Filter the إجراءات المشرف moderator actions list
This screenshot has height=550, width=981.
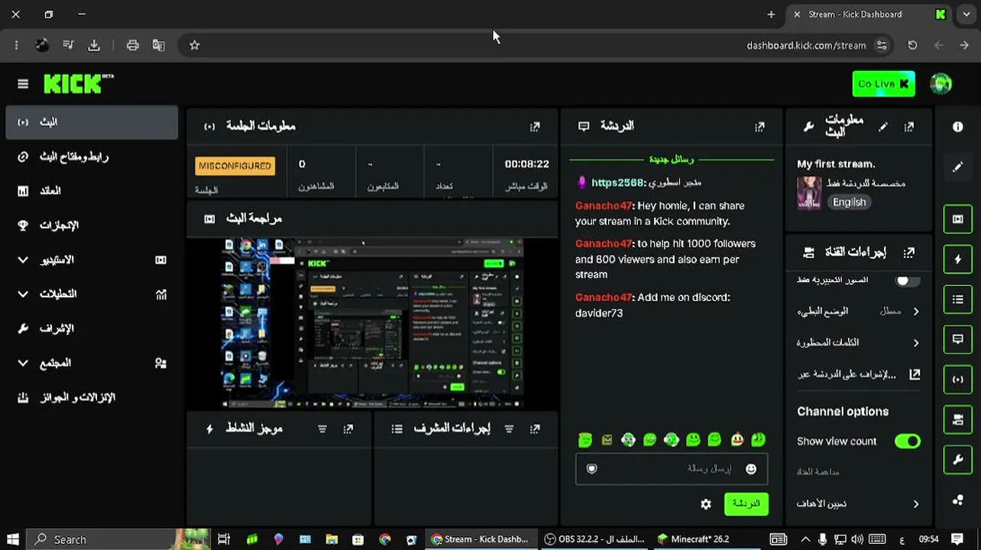point(509,429)
